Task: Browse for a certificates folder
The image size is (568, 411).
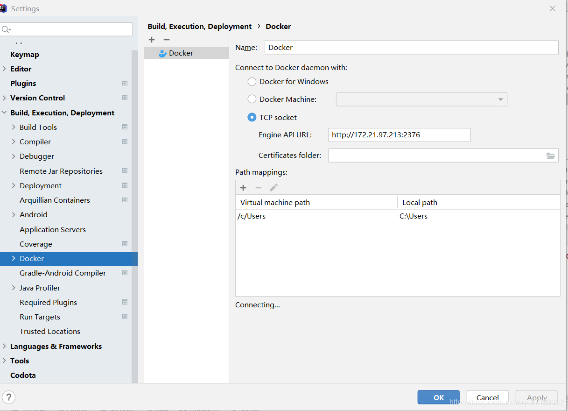Action: pos(551,155)
